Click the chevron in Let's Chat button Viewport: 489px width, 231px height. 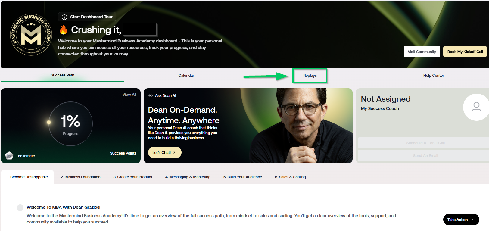174,152
